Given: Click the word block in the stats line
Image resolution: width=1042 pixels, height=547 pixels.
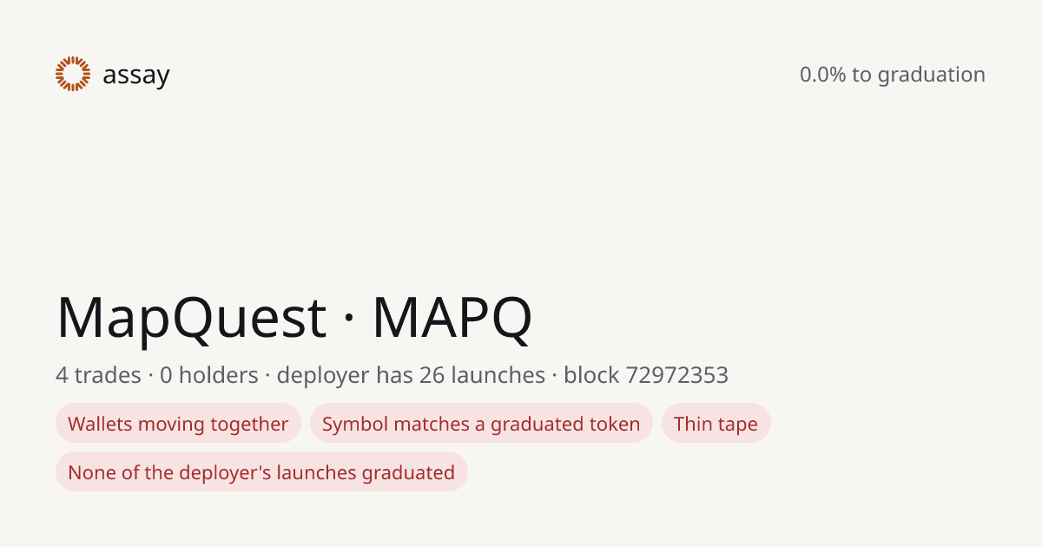Looking at the screenshot, I should [x=591, y=375].
